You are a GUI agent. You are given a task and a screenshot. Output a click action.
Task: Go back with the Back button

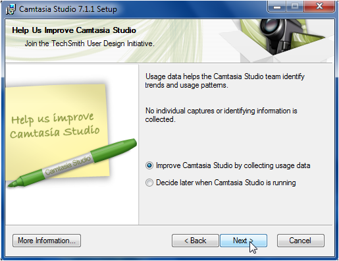coord(196,241)
